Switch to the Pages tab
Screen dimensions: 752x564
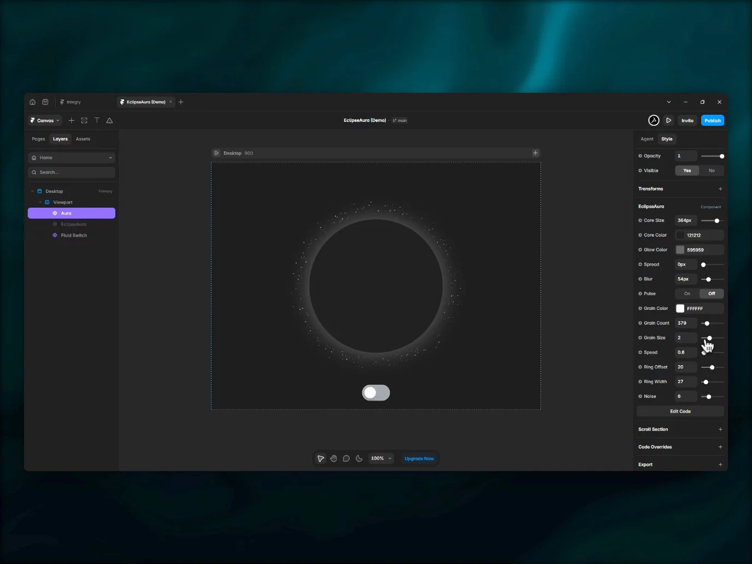[x=38, y=139]
